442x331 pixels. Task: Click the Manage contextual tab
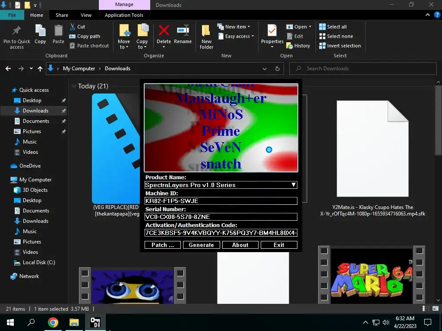124,4
